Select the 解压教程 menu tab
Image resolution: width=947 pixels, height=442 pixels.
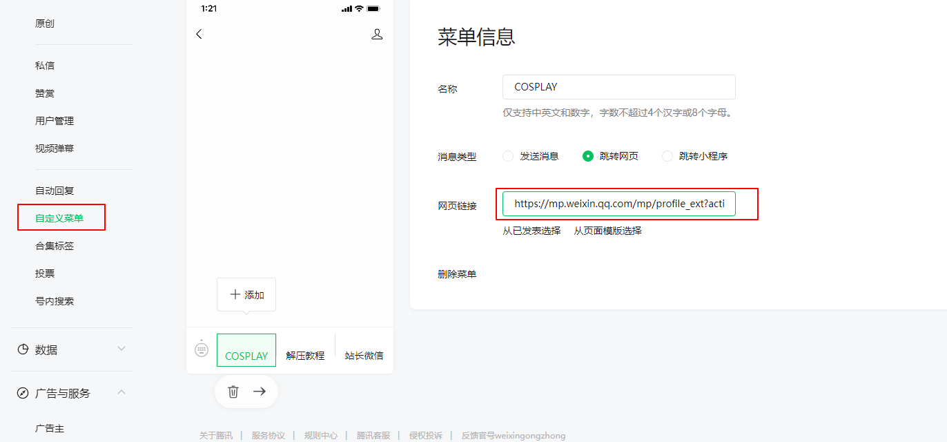point(305,355)
